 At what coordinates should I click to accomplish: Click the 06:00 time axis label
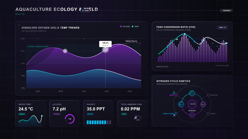[x=61, y=91]
